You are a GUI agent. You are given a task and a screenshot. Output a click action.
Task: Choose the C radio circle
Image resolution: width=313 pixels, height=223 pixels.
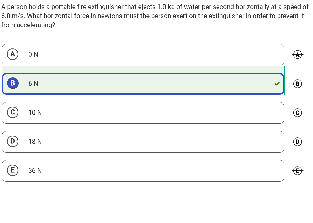[x=13, y=112]
